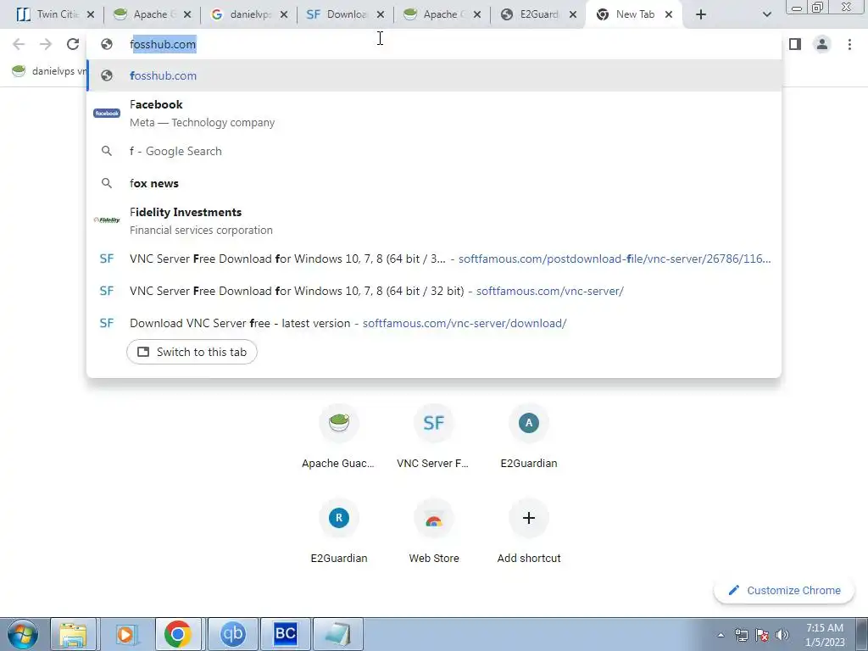The width and height of the screenshot is (868, 651).
Task: Open the Web Store shortcut tile
Action: tap(433, 532)
